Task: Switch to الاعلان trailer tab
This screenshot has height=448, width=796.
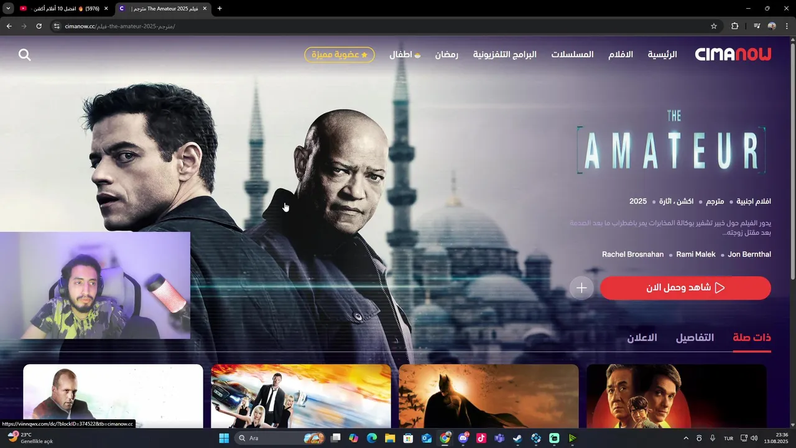Action: click(642, 338)
